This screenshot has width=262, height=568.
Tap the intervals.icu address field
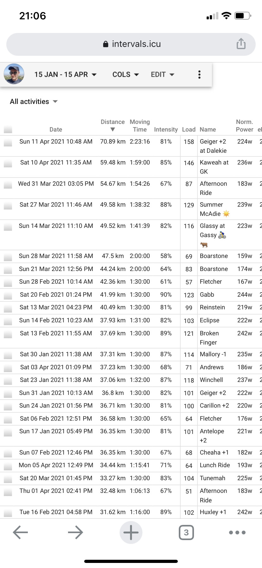131,44
